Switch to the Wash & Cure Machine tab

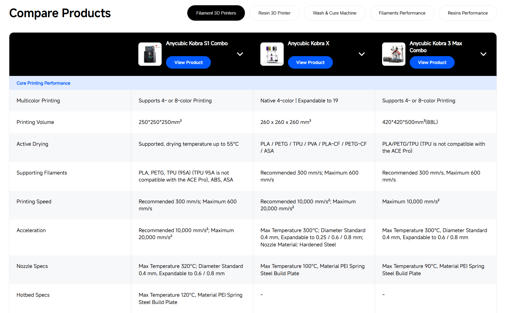click(x=335, y=13)
